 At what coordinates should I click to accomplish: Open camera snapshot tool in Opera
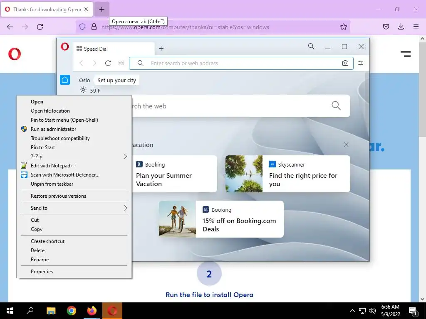point(345,63)
